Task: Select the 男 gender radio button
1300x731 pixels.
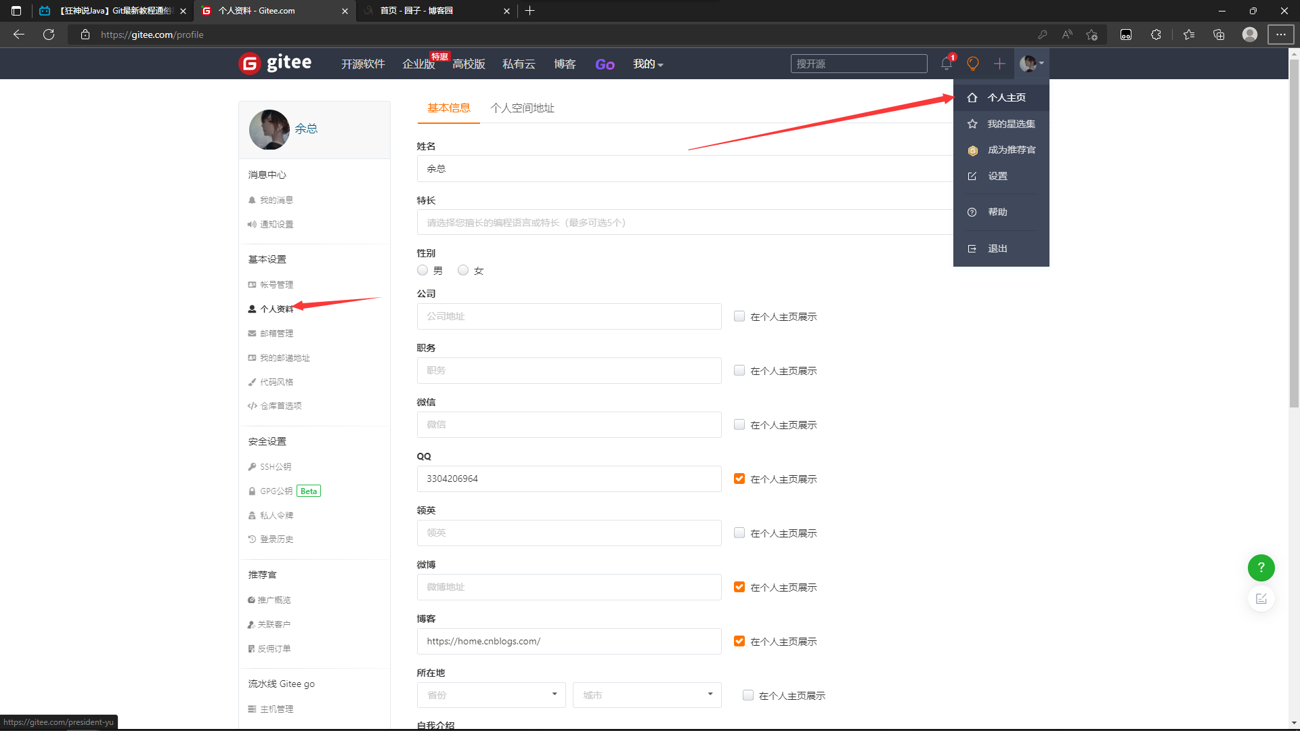Action: point(422,270)
